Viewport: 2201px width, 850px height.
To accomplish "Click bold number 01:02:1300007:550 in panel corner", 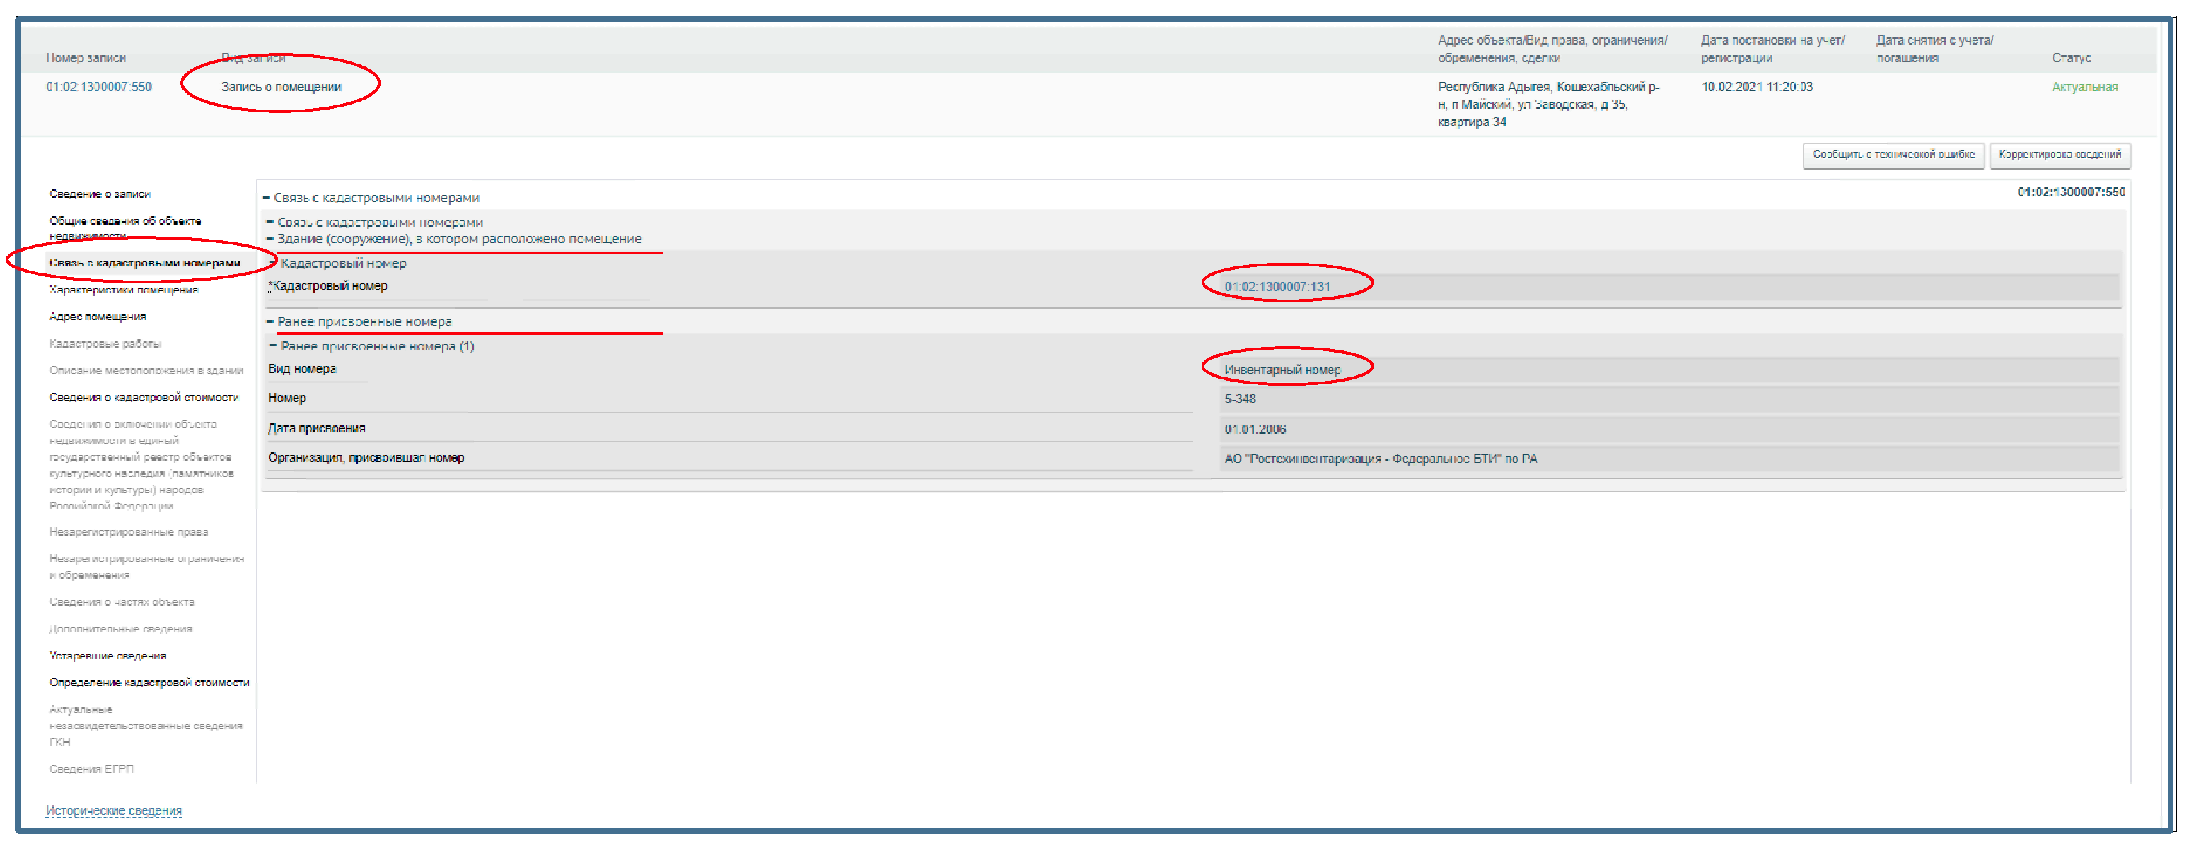I will [x=2071, y=193].
